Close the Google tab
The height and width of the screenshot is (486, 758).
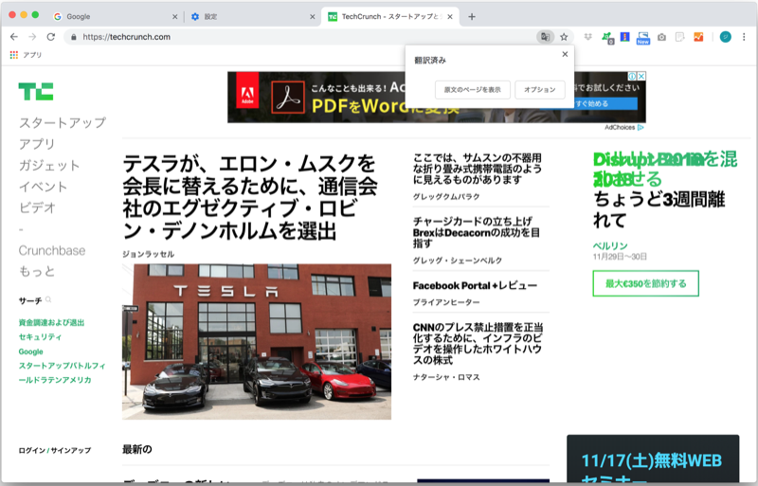(174, 16)
